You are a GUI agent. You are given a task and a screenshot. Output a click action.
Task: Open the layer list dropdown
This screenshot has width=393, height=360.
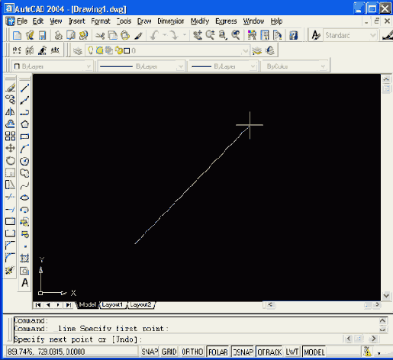point(245,50)
